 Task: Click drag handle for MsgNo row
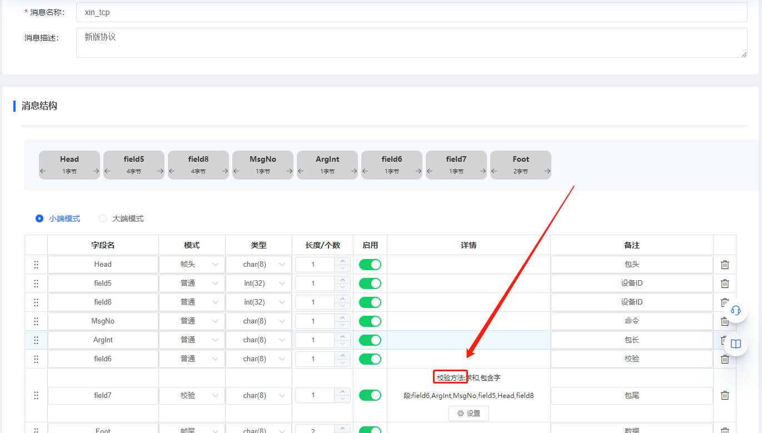(x=36, y=321)
